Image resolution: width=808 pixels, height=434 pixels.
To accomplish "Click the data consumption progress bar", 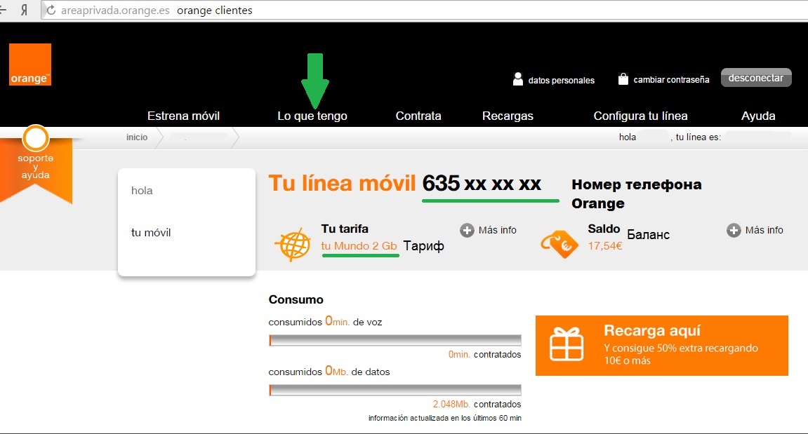I will [x=395, y=391].
